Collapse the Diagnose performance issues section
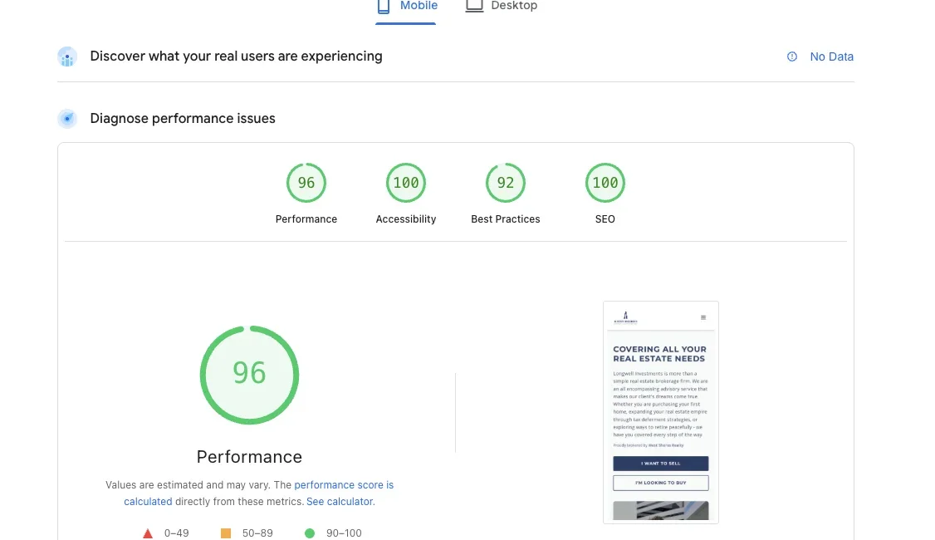Screen dimensions: 935x540 pyautogui.click(x=183, y=118)
